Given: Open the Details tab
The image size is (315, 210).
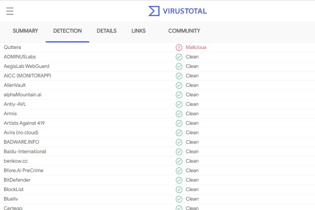Looking at the screenshot, I should 107,31.
